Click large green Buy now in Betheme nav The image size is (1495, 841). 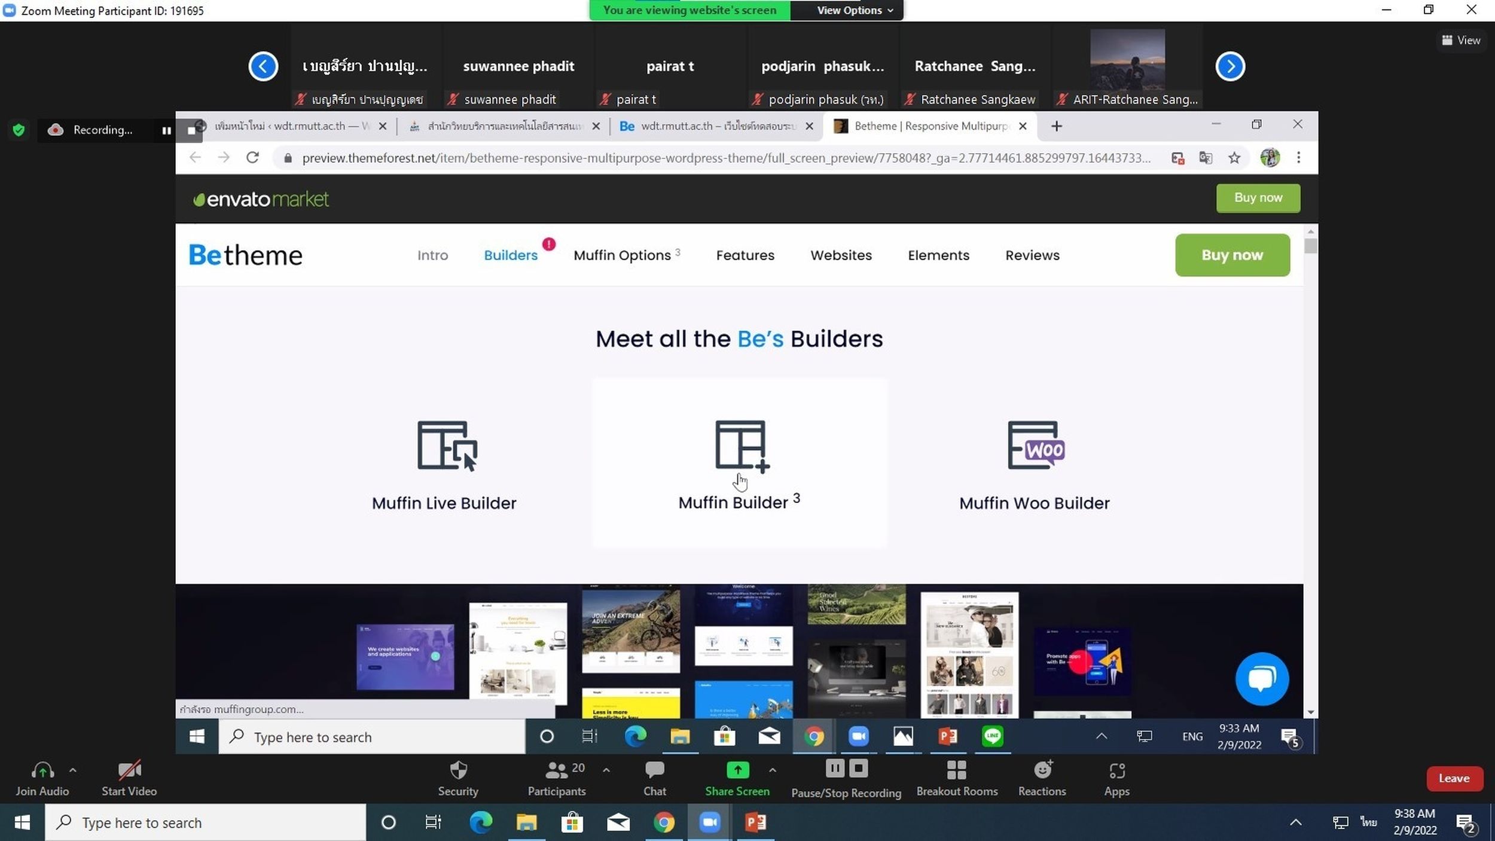coord(1232,255)
